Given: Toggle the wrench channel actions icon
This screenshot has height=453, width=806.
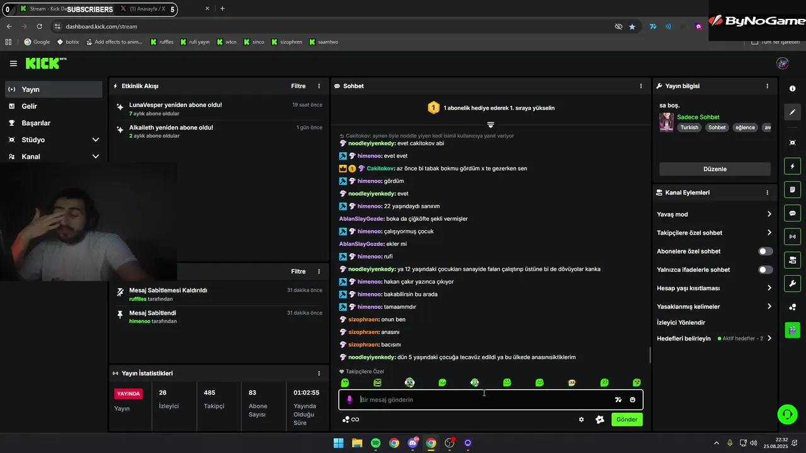Looking at the screenshot, I should coord(792,283).
